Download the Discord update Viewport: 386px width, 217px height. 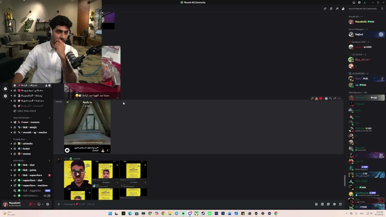(365, 2)
